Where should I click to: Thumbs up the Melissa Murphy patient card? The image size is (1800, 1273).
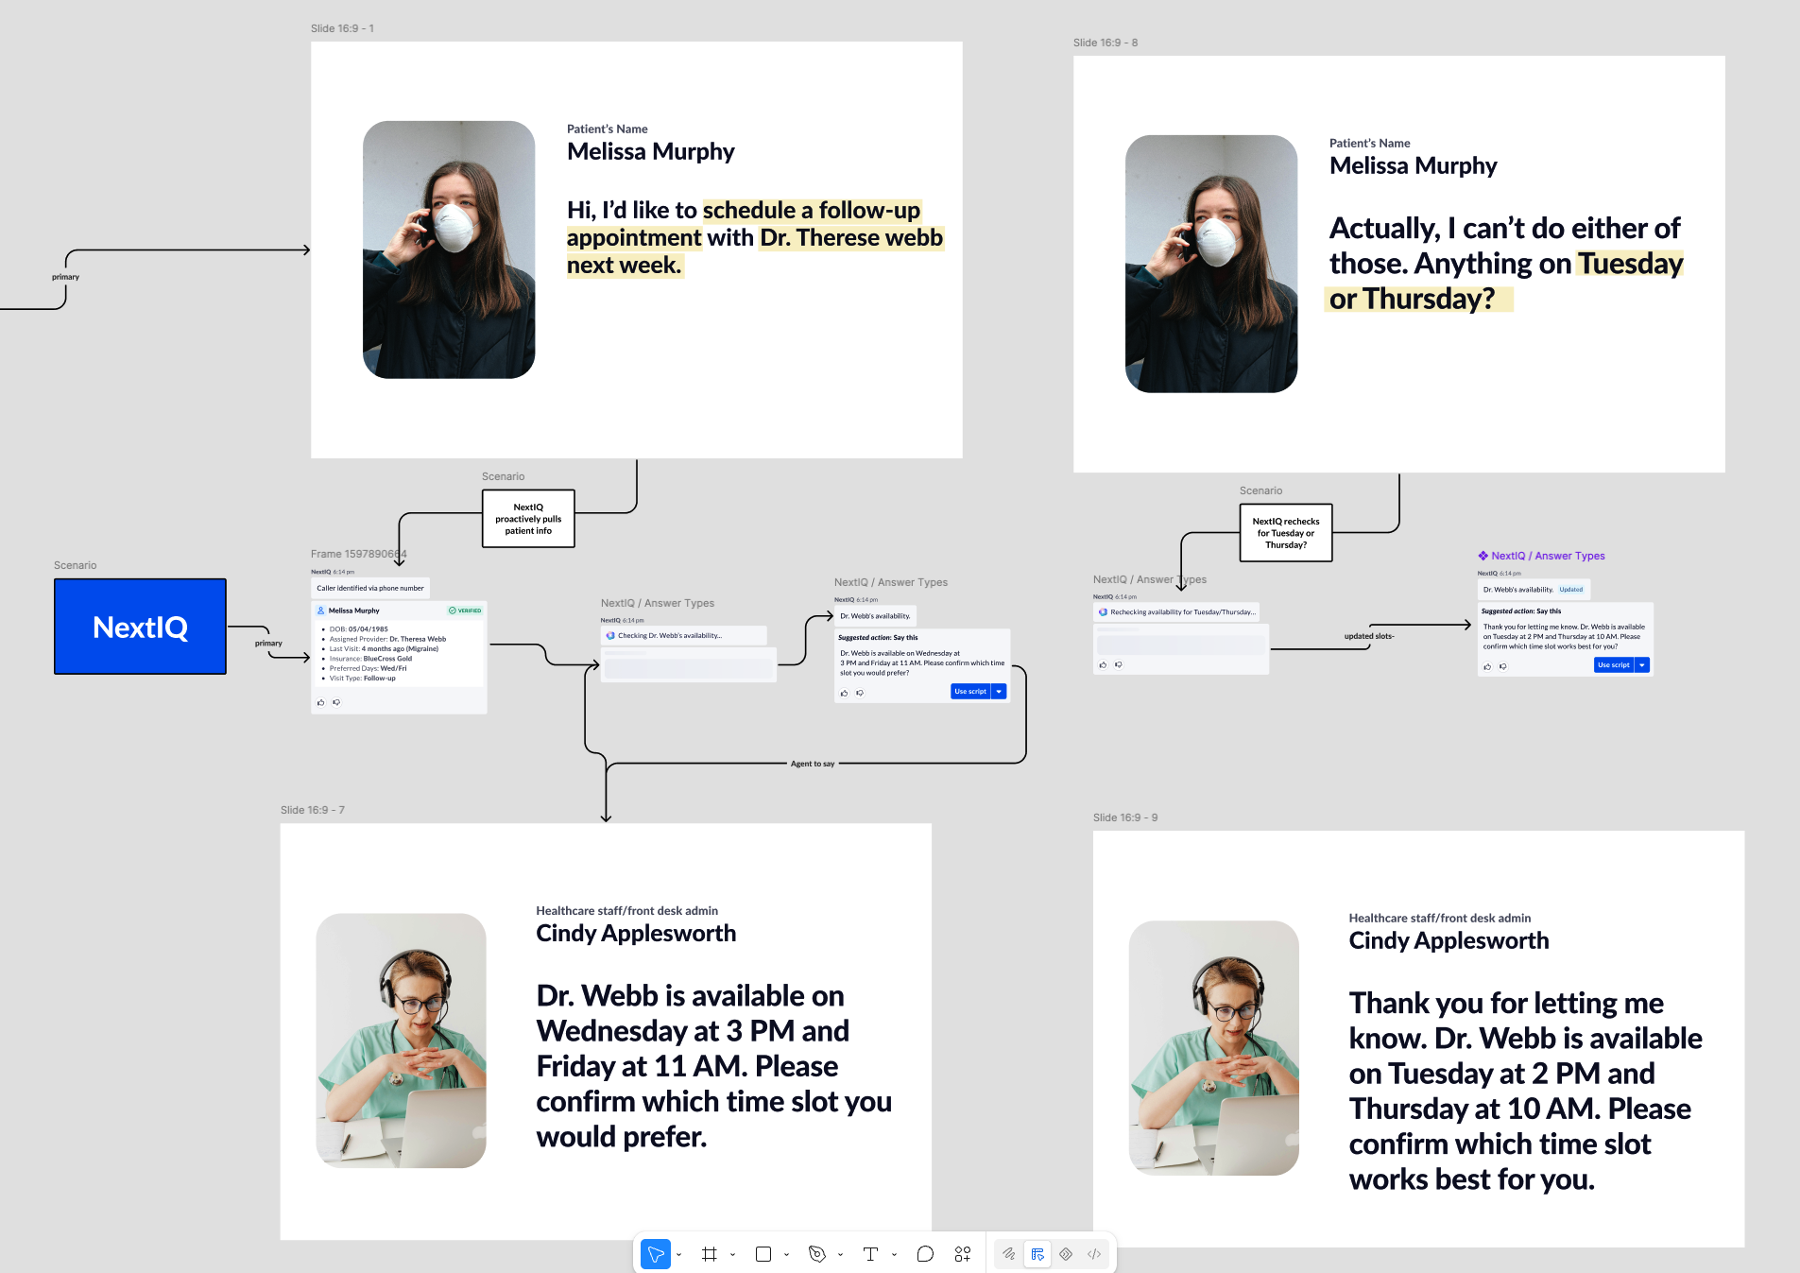[321, 702]
